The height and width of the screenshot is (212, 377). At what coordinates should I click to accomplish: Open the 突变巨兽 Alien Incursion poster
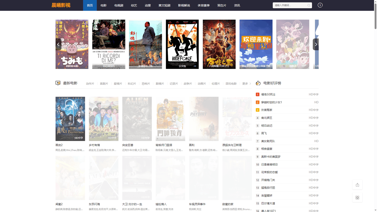pyautogui.click(x=137, y=119)
